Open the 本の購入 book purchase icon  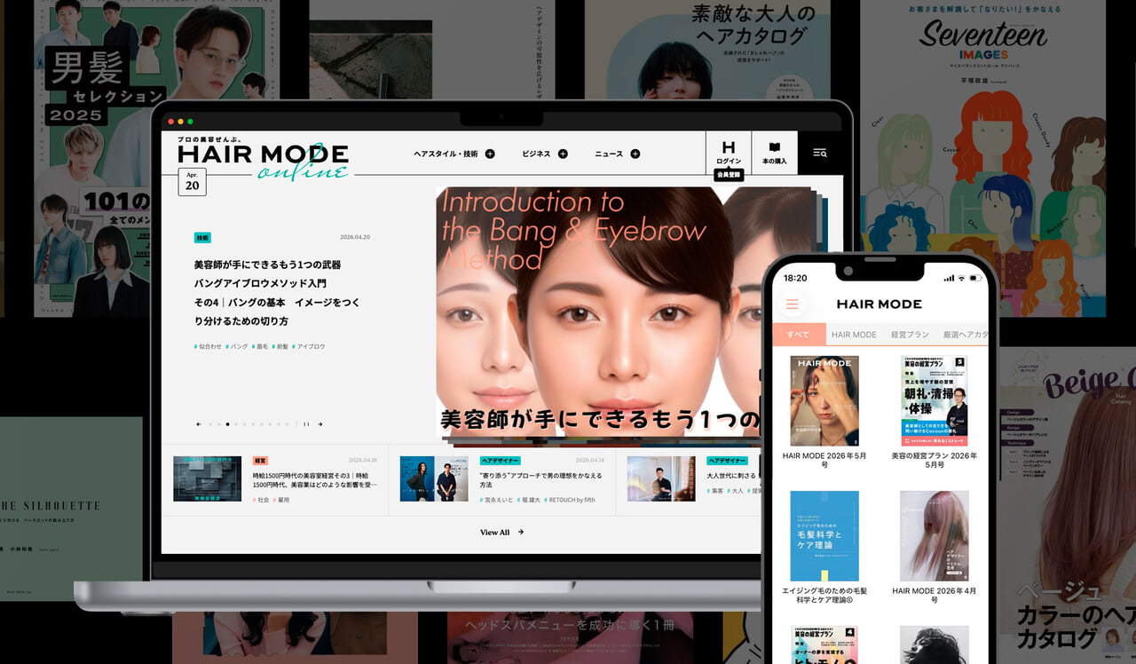coord(775,153)
